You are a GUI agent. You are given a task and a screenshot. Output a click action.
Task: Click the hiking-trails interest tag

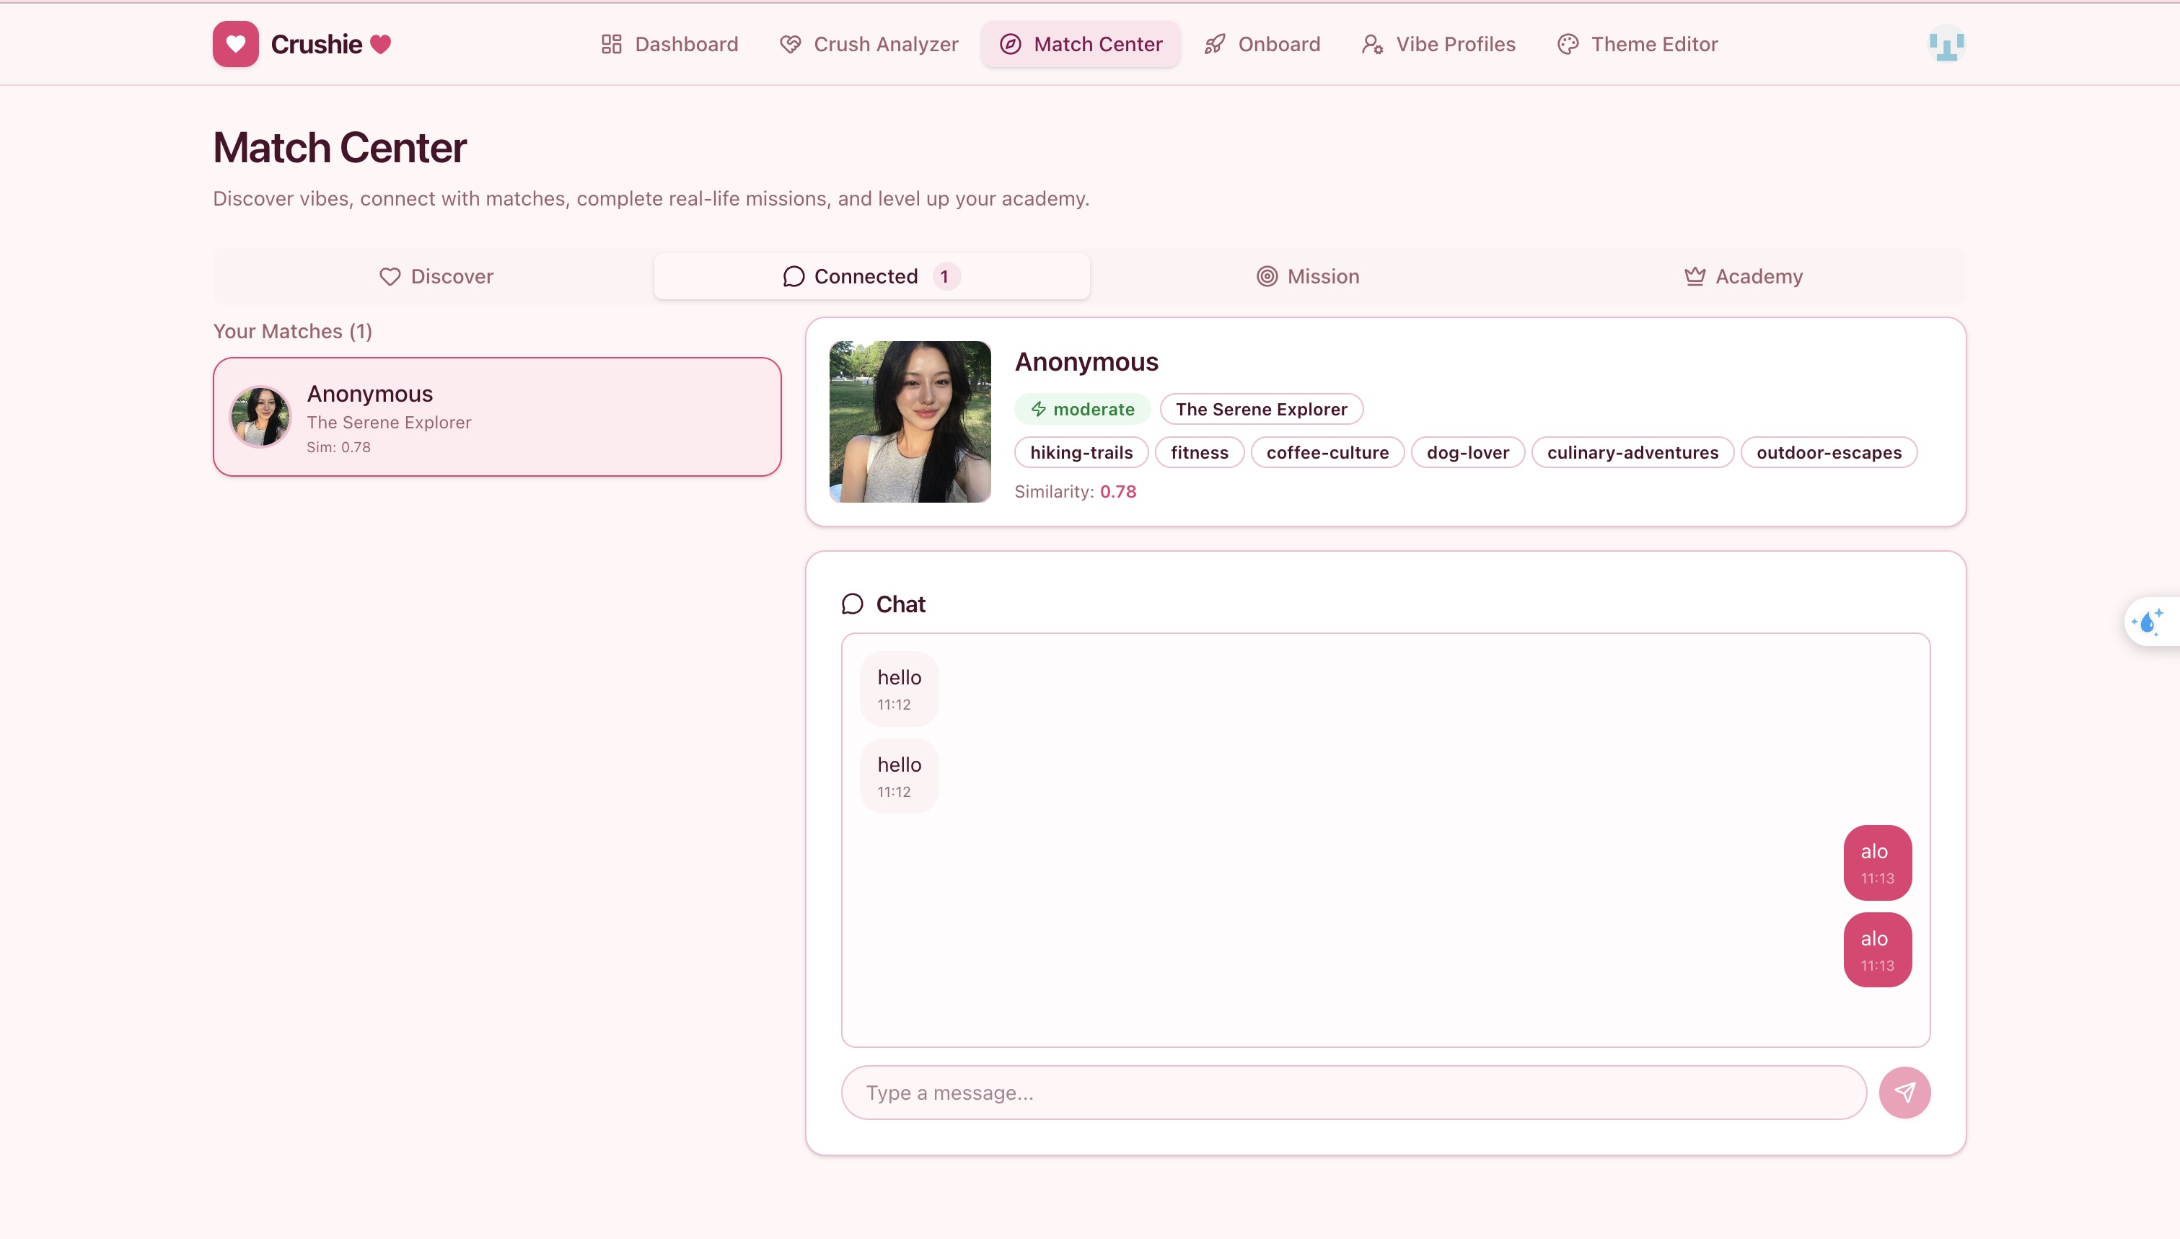point(1081,453)
